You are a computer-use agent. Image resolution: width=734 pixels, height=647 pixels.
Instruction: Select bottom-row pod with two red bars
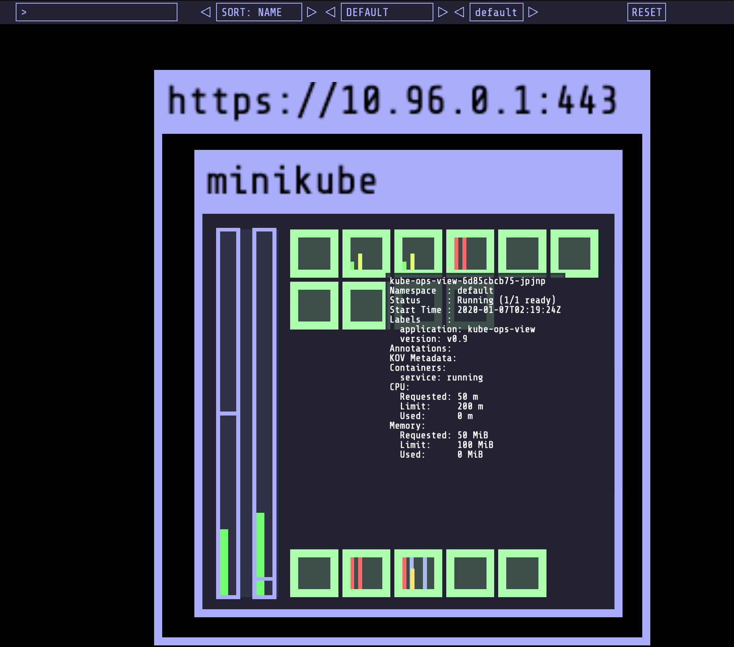(366, 573)
